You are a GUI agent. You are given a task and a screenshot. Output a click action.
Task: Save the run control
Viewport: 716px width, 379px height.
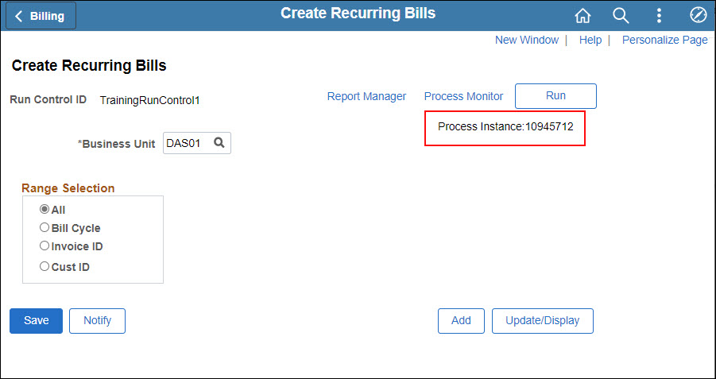(36, 321)
